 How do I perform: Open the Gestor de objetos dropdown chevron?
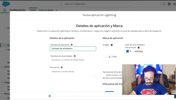[56, 10]
